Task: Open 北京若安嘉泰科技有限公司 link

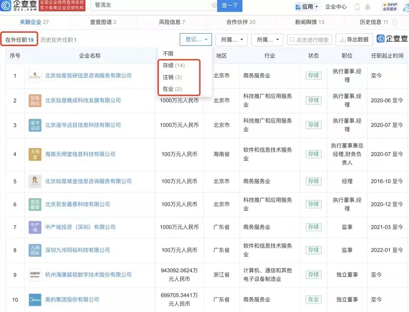Action: 78,204
